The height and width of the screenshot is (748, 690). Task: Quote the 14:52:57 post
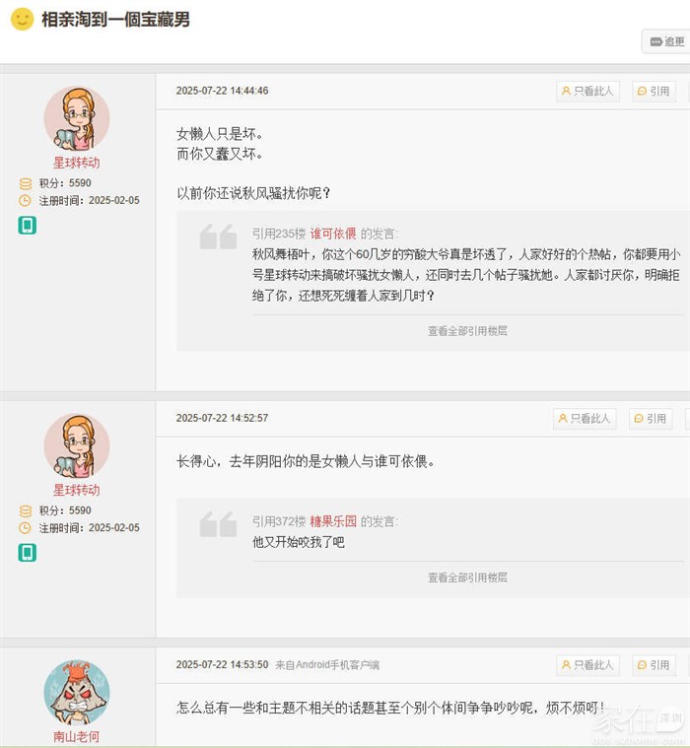651,418
